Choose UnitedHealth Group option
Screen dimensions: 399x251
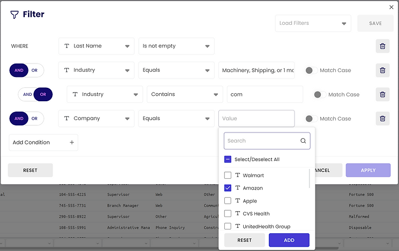228,227
